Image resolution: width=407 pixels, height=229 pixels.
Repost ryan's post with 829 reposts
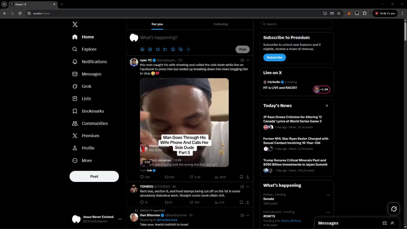(169, 177)
